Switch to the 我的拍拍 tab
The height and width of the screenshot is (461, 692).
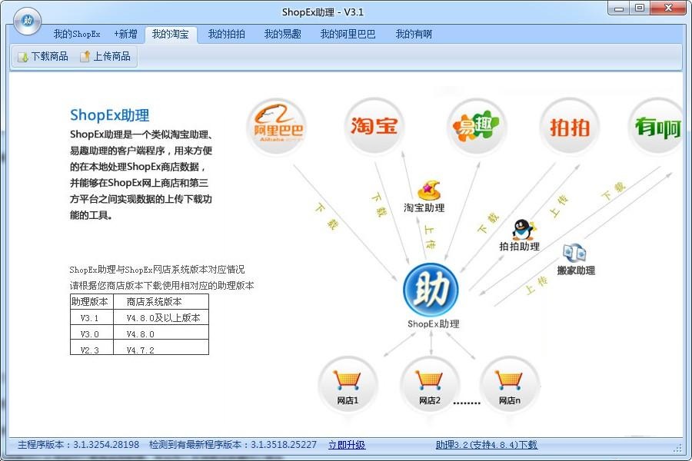coord(228,34)
